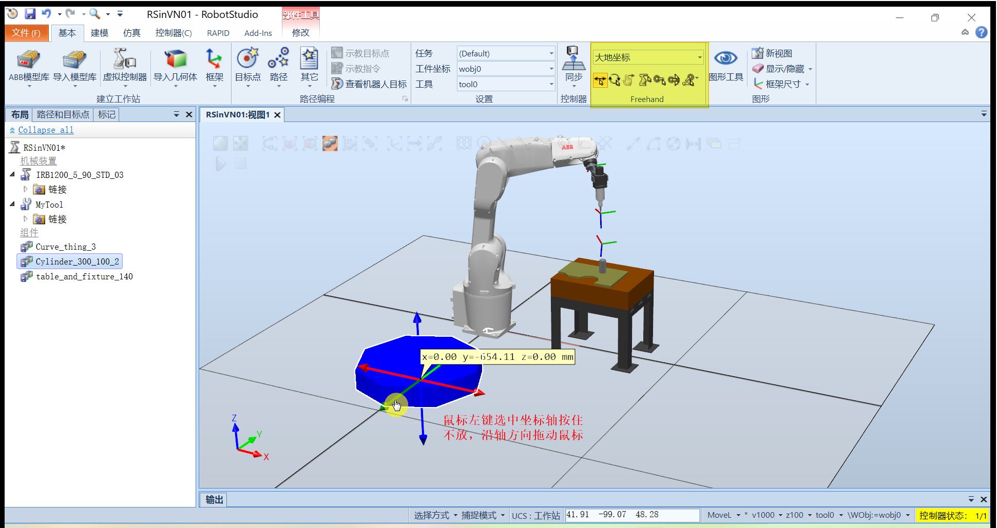This screenshot has width=997, height=528.
Task: Click the magnifier icon in the title bar
Action: pyautogui.click(x=94, y=14)
